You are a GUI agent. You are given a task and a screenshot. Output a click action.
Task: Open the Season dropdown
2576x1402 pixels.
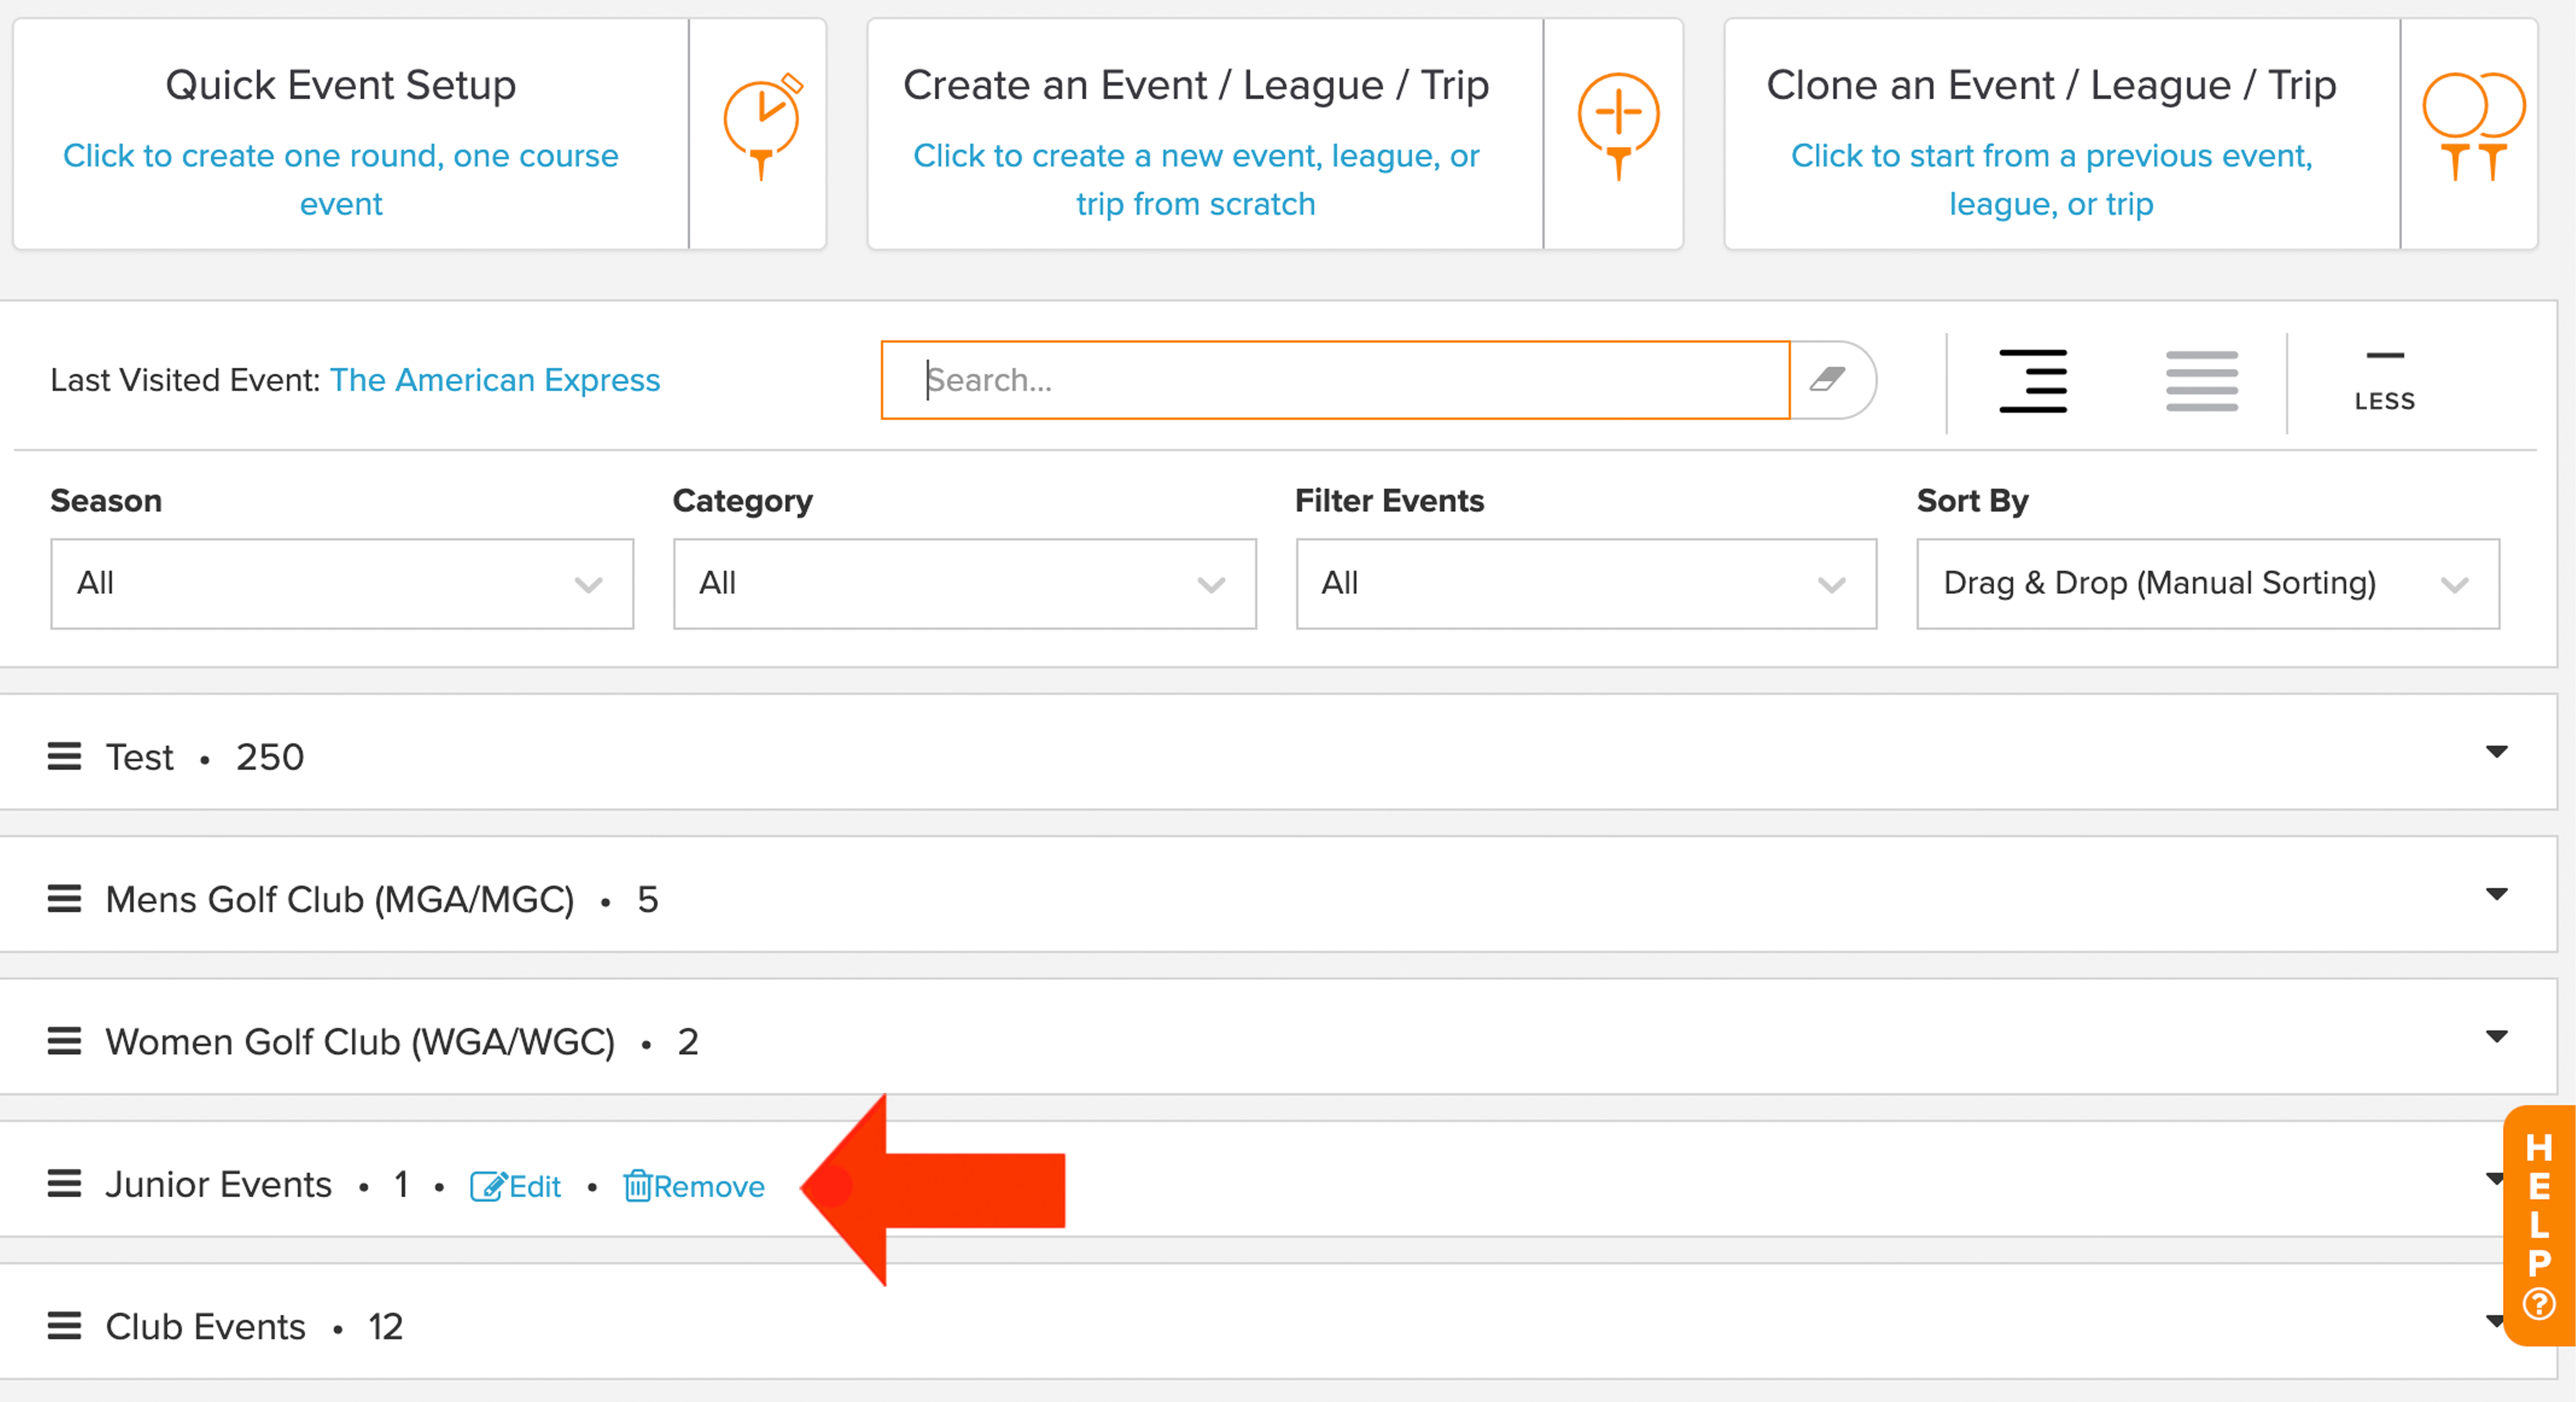tap(342, 584)
